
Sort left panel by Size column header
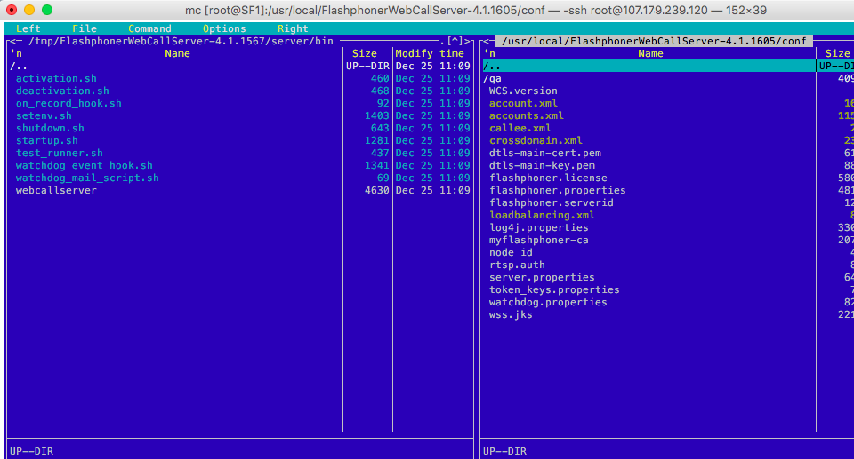click(365, 54)
